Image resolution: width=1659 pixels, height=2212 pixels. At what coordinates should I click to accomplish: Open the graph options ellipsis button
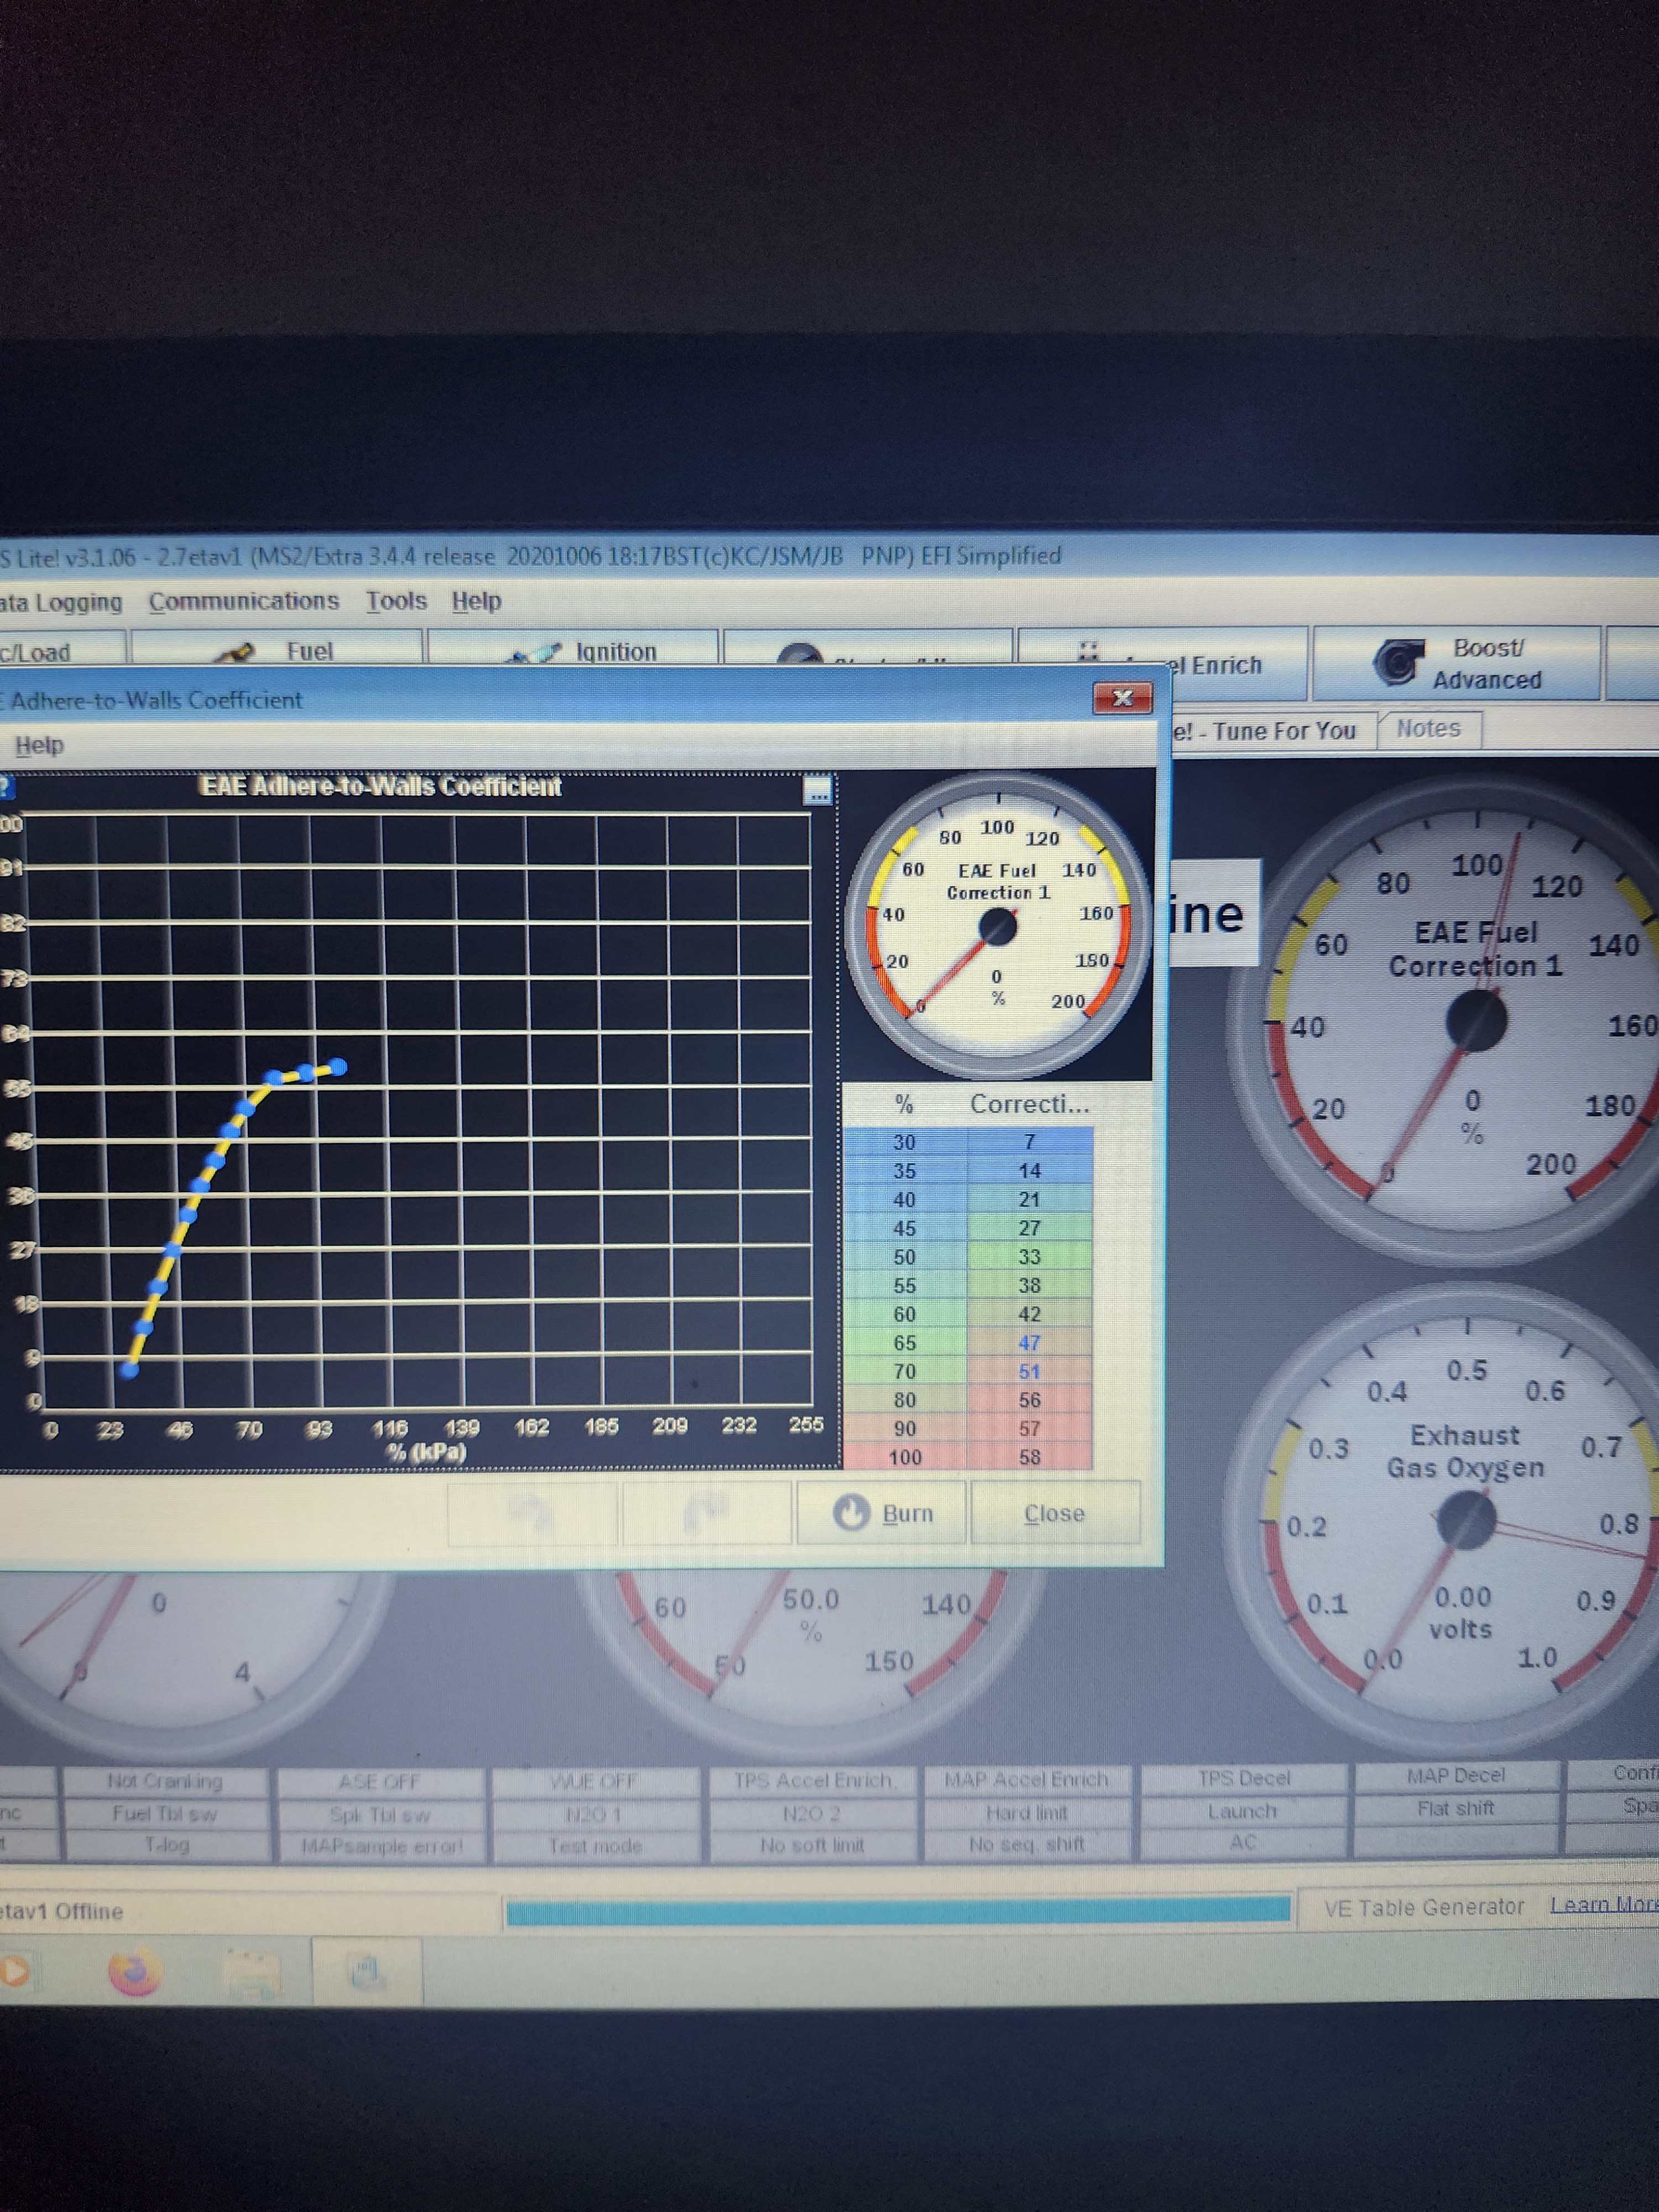pos(818,790)
